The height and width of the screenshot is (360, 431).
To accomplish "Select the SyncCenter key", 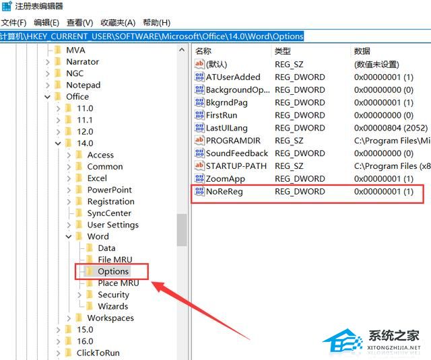I will (x=109, y=213).
